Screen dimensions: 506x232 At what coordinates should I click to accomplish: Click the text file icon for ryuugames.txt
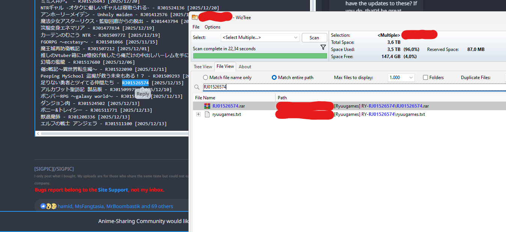[x=207, y=114]
